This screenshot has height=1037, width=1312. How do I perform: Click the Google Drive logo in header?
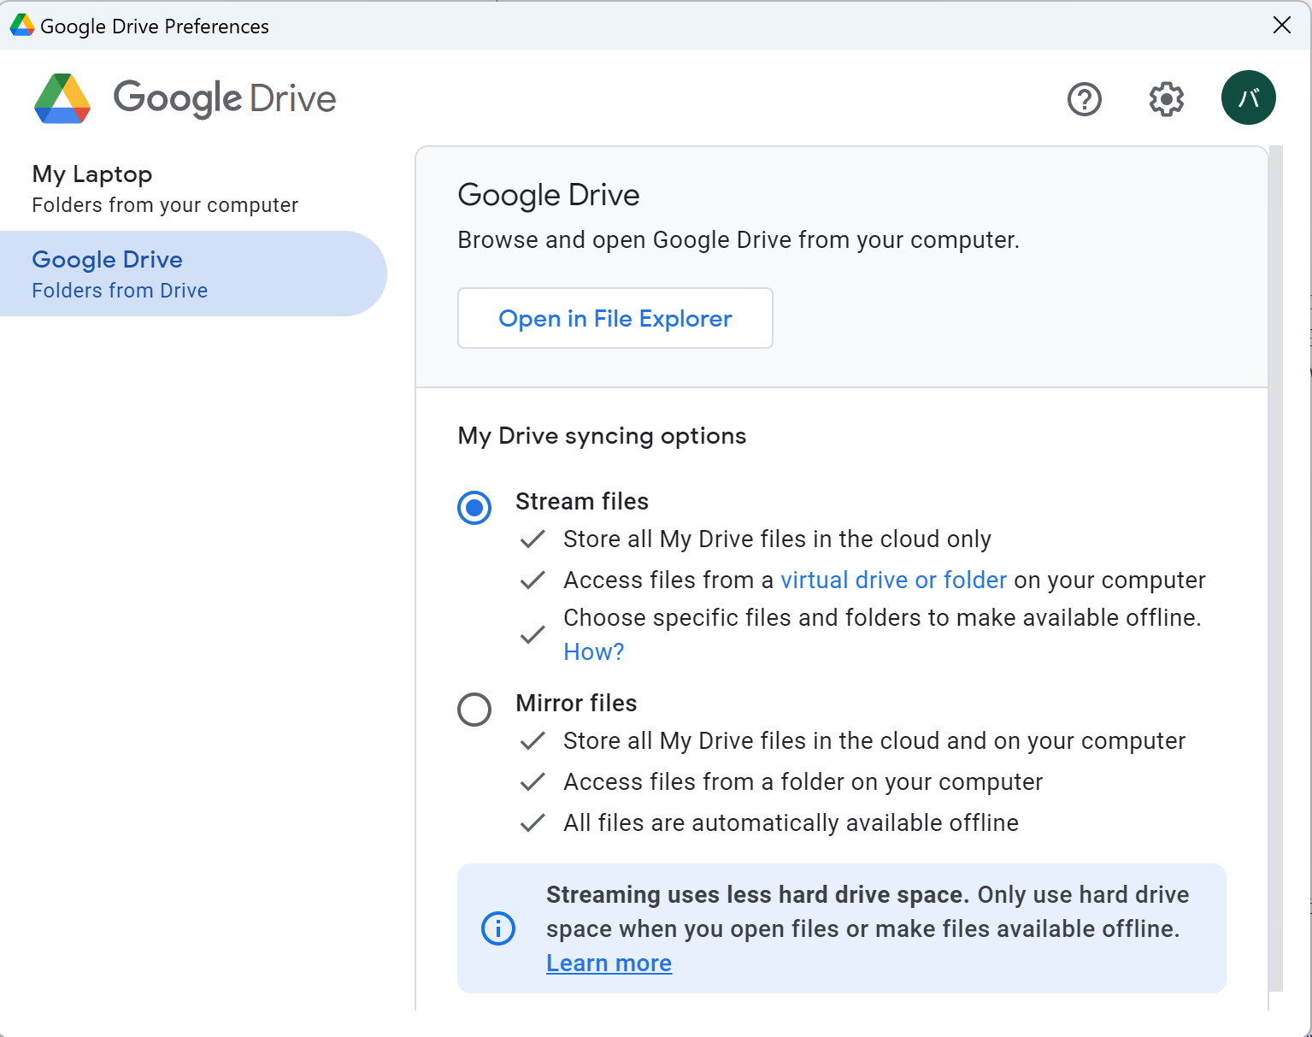185,98
